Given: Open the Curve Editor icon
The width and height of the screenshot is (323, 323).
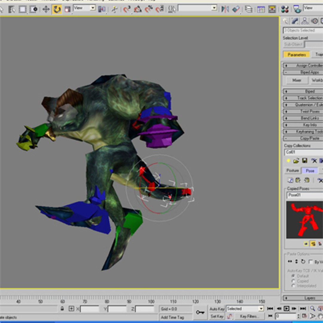Looking at the screenshot, I should click(261, 9).
